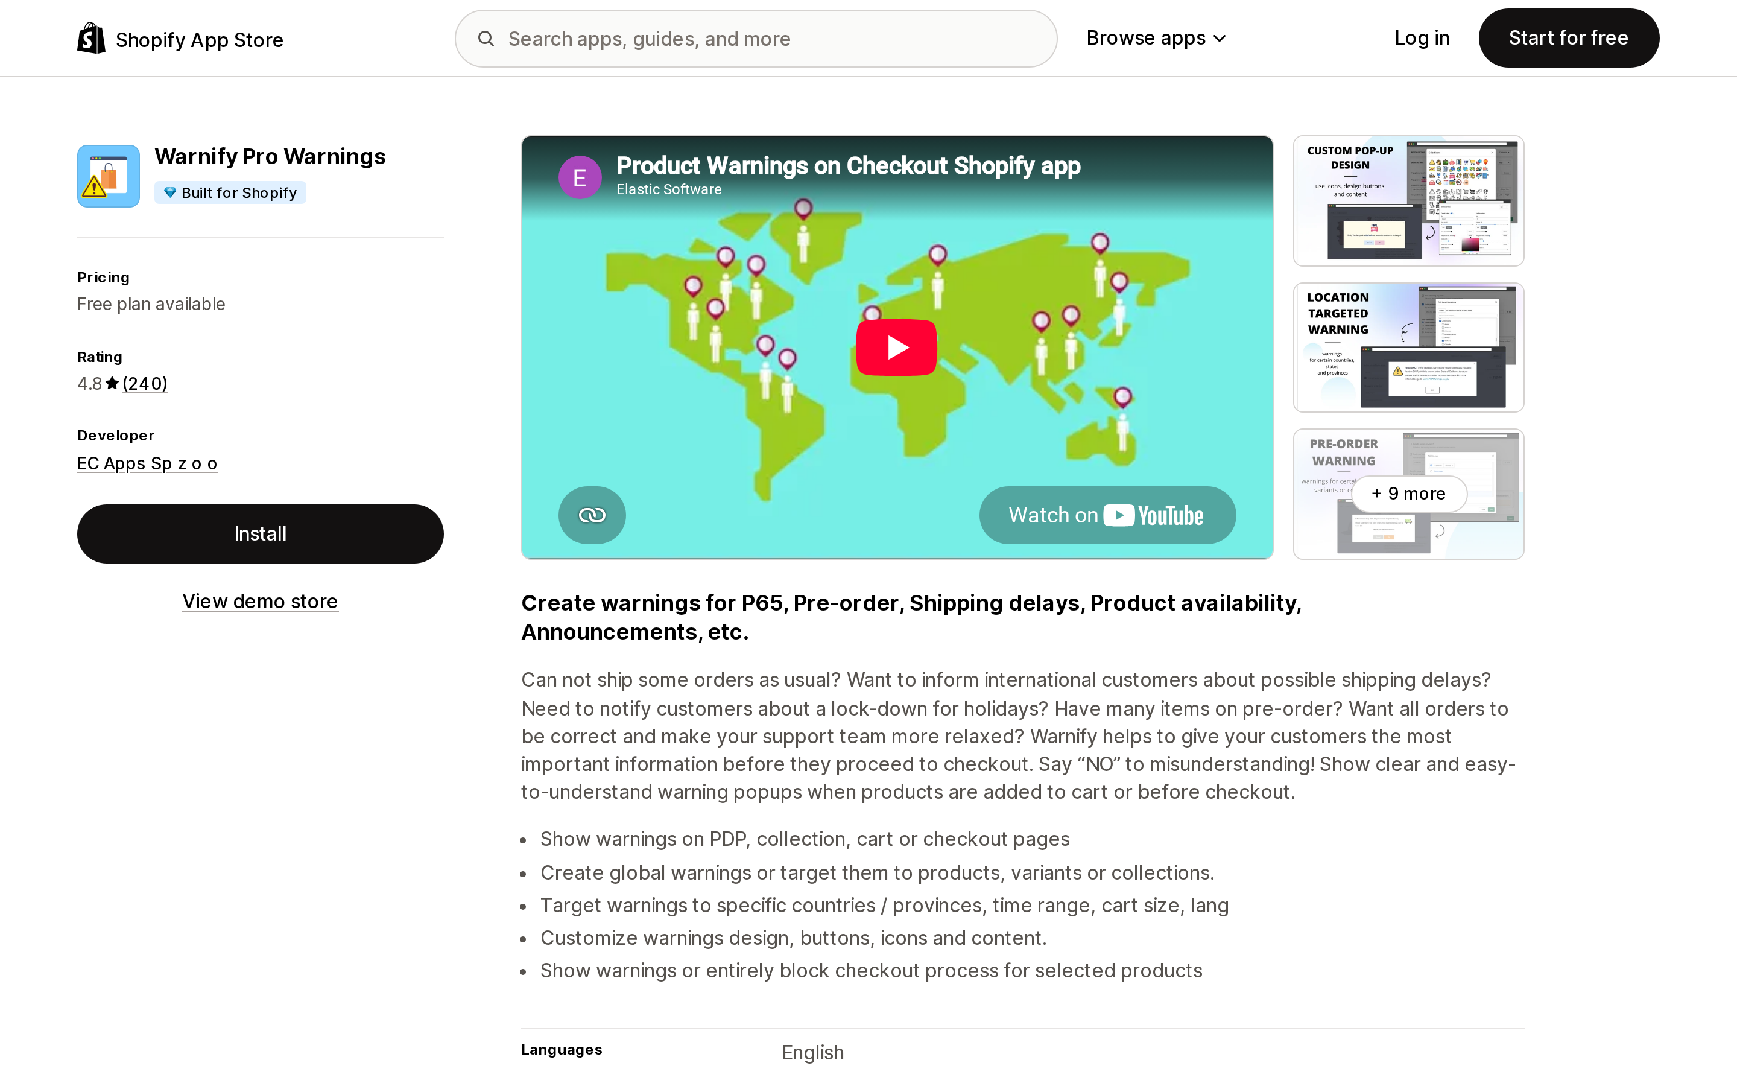Screen dimensions: 1737x1086
Task: Click the copy link icon on the video
Action: click(x=592, y=515)
